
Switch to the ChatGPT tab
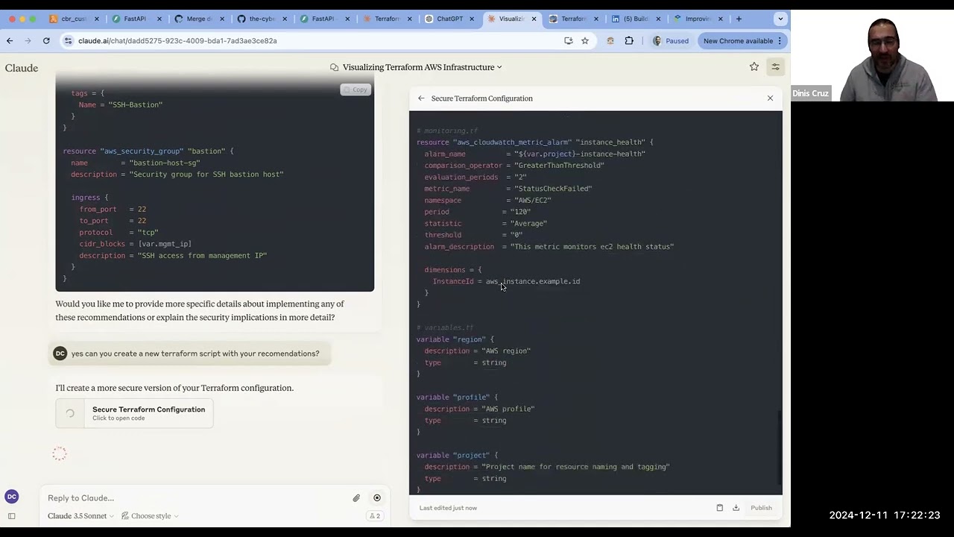449,19
